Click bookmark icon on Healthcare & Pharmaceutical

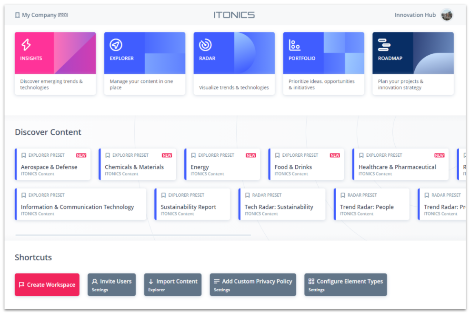pos(361,155)
